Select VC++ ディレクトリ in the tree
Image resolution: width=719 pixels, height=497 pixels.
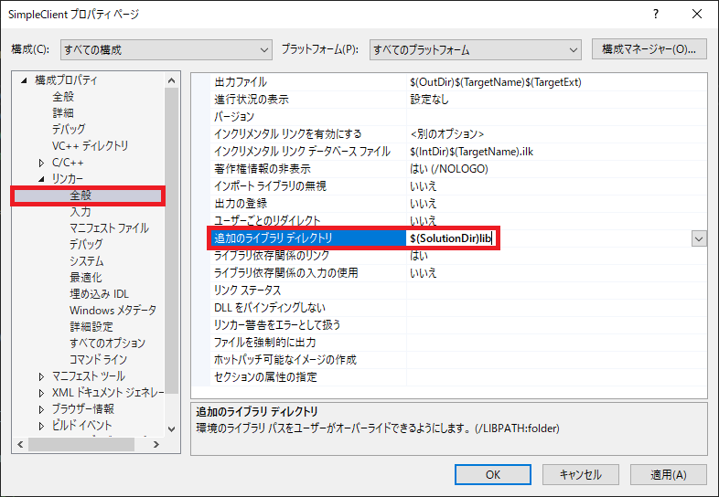(90, 146)
